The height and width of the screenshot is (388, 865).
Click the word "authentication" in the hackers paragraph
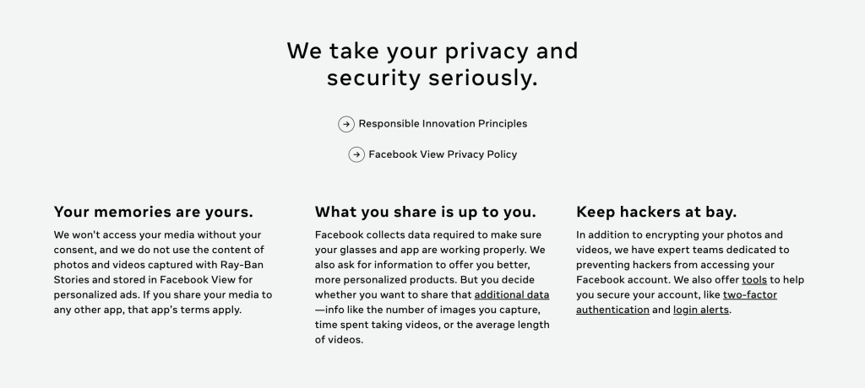[612, 310]
